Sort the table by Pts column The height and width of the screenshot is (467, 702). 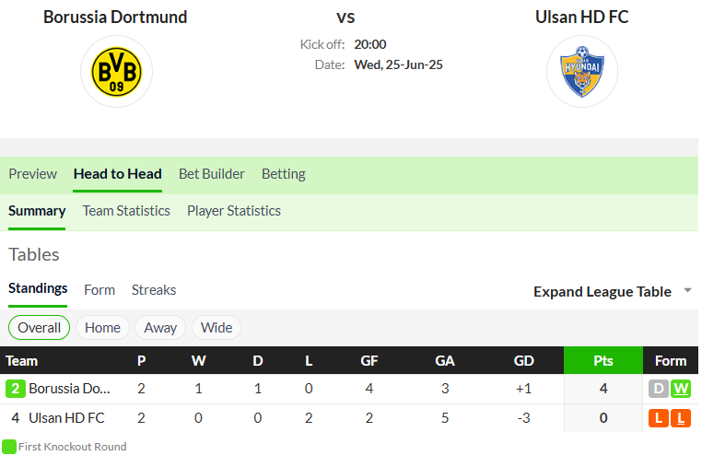[603, 360]
